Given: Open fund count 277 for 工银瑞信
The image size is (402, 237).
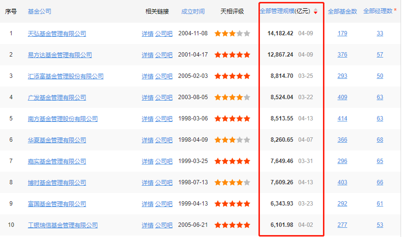Looking at the screenshot, I should (x=342, y=225).
